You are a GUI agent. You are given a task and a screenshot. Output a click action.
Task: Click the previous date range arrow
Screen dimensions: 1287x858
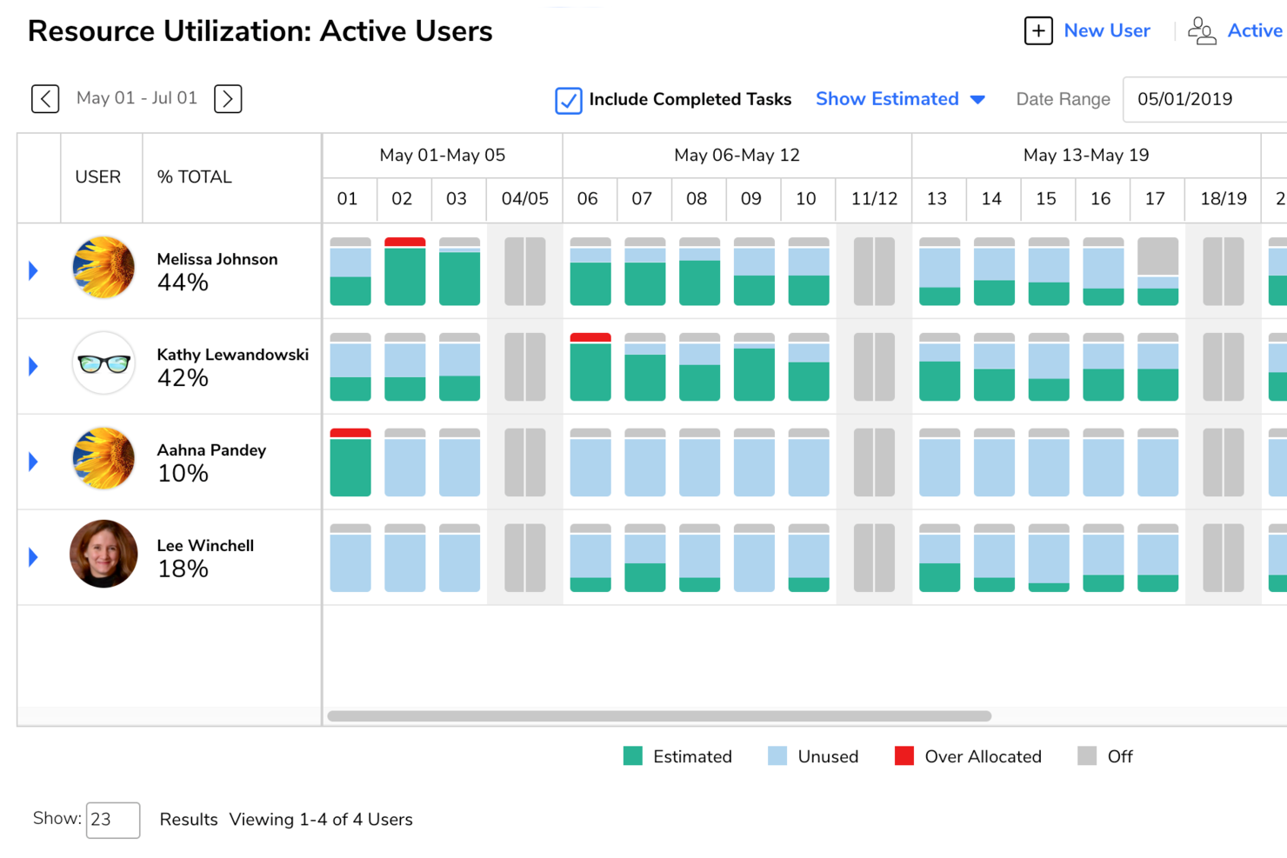(x=44, y=98)
